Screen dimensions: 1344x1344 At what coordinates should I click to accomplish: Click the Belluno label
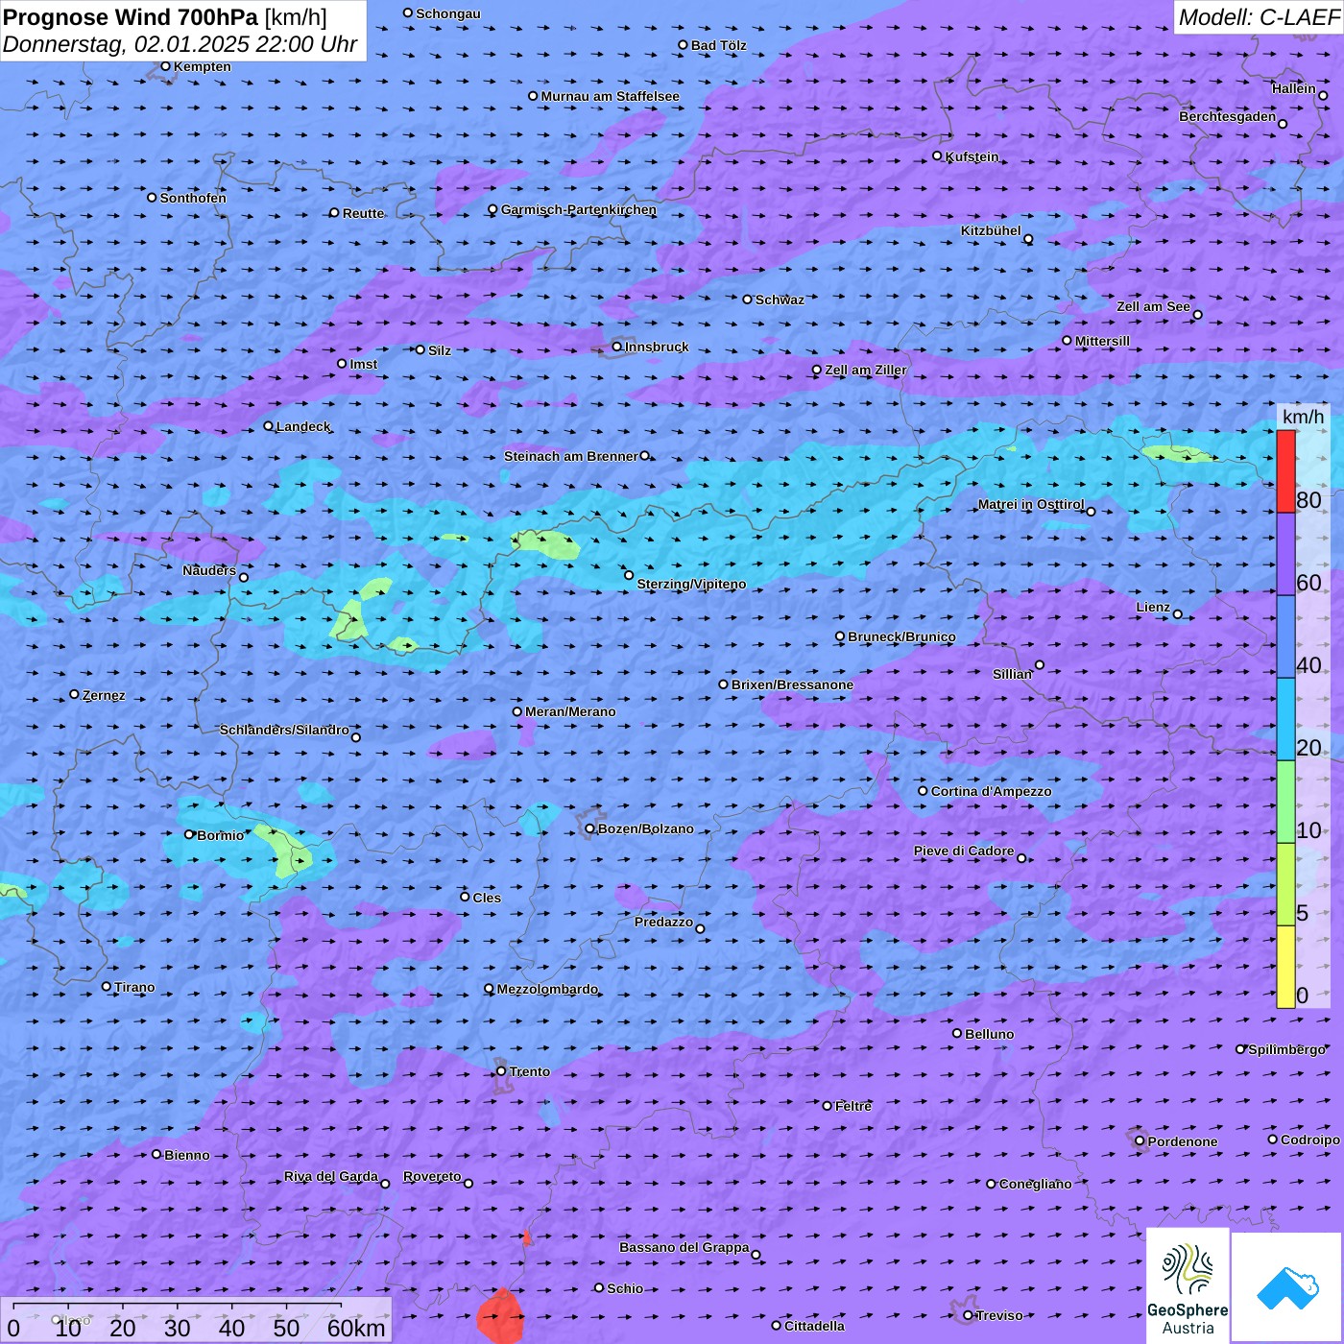coord(989,1034)
